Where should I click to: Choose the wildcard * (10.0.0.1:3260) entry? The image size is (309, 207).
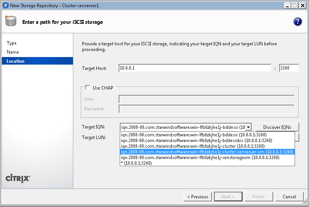(x=136, y=163)
